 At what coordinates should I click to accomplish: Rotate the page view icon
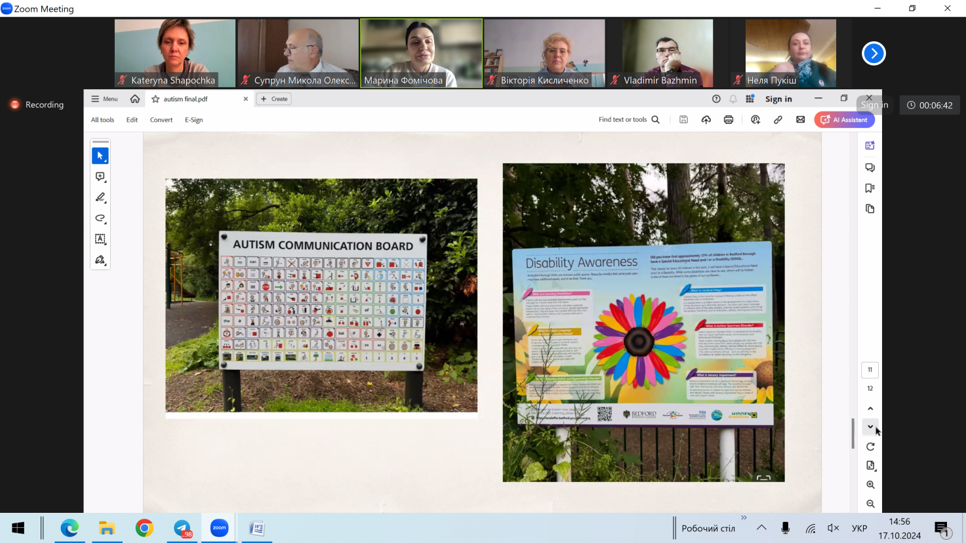870,447
